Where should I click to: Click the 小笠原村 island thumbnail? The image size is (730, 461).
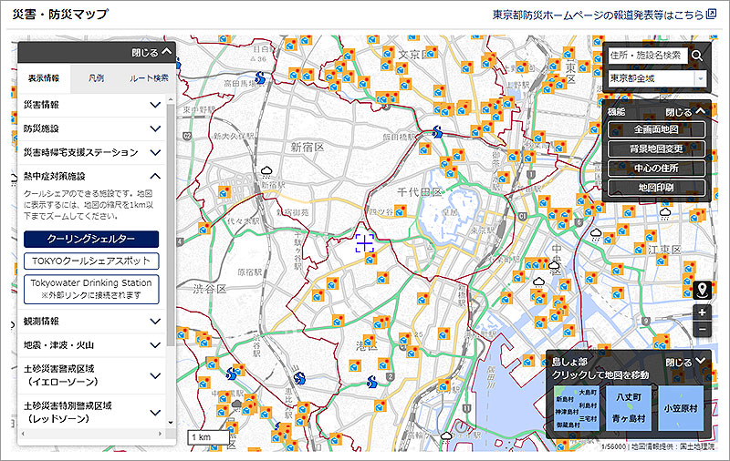[x=680, y=408]
